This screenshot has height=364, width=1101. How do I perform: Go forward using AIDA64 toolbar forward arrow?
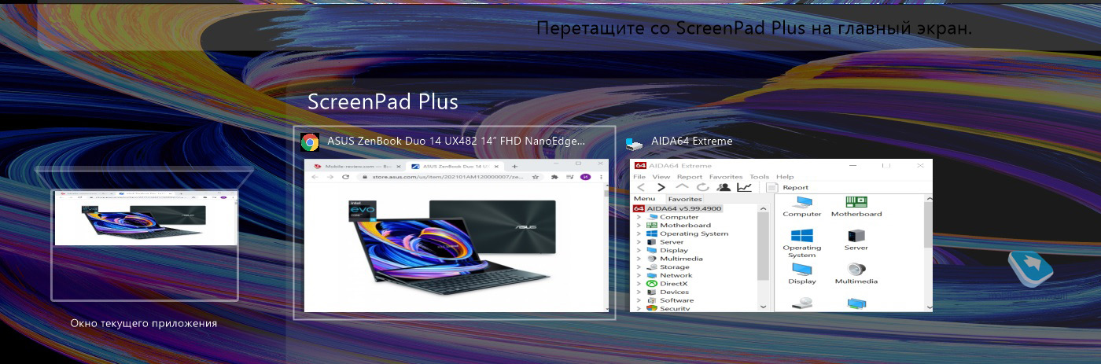coord(661,187)
